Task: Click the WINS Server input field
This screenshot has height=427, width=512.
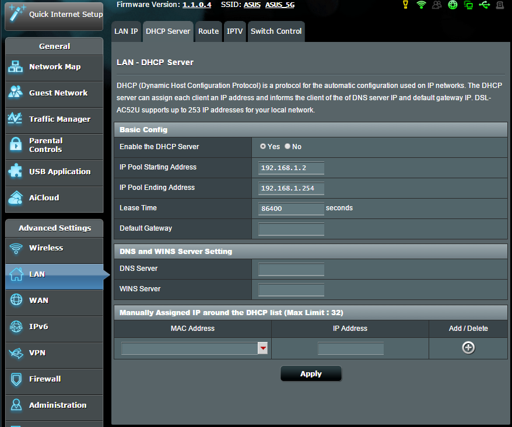Action: pos(291,290)
